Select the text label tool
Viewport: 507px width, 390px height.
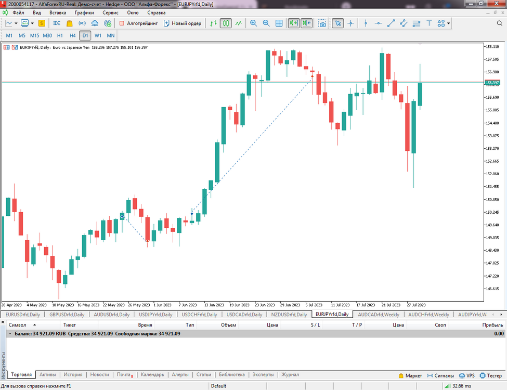[429, 23]
